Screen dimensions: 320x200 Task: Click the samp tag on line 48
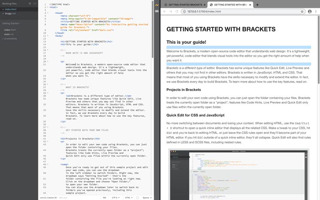point(64,164)
